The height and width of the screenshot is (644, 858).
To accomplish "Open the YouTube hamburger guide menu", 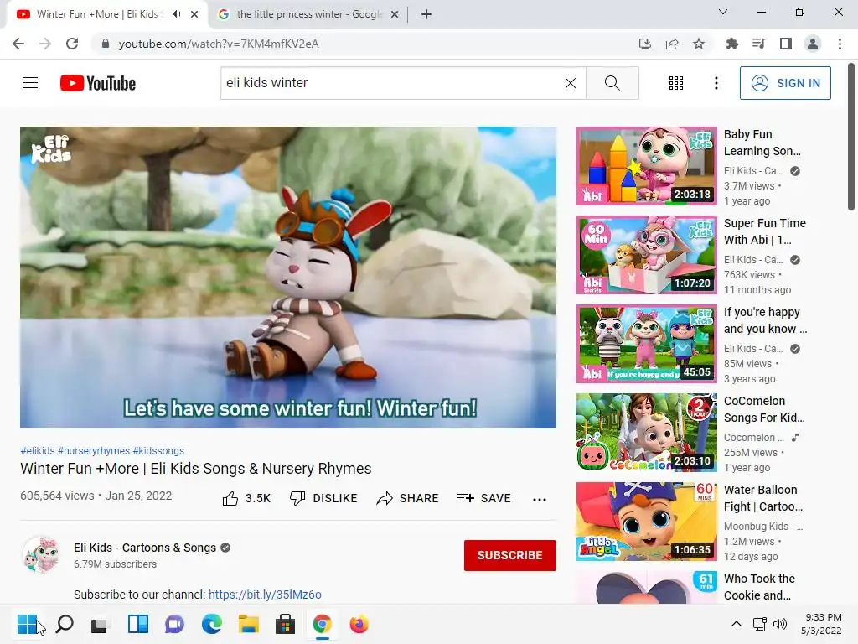I will [x=30, y=83].
